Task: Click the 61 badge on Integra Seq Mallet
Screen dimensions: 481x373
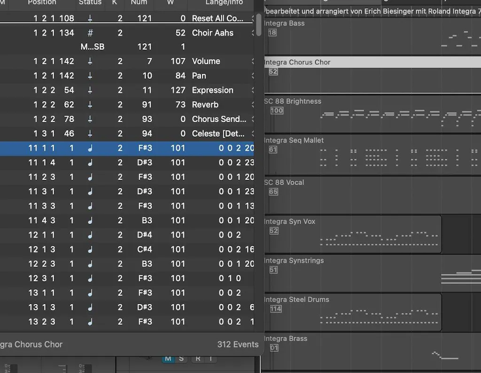Action: (x=273, y=150)
